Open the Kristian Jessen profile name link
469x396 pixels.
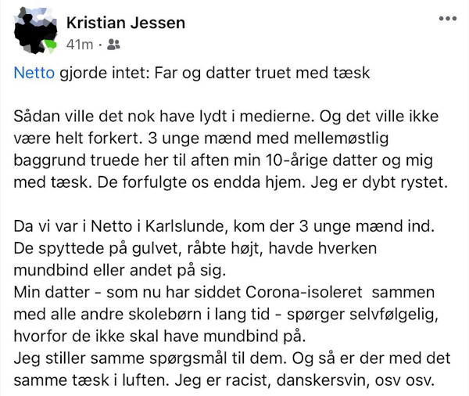(x=126, y=23)
